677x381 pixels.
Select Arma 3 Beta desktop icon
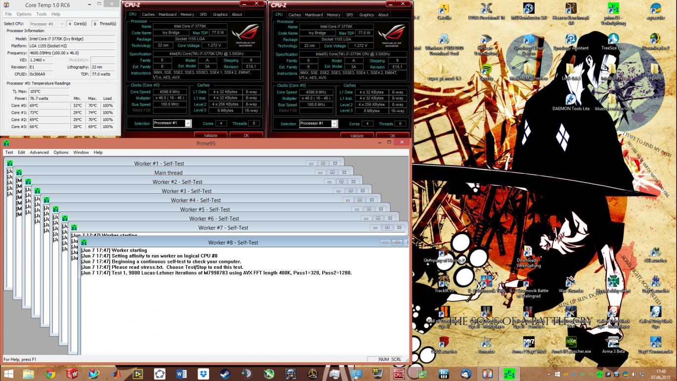613,344
